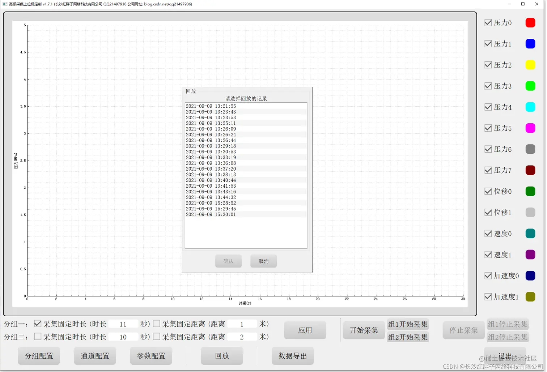
Task: Select record 2021-09-09 13:29:18
Action: (246, 146)
